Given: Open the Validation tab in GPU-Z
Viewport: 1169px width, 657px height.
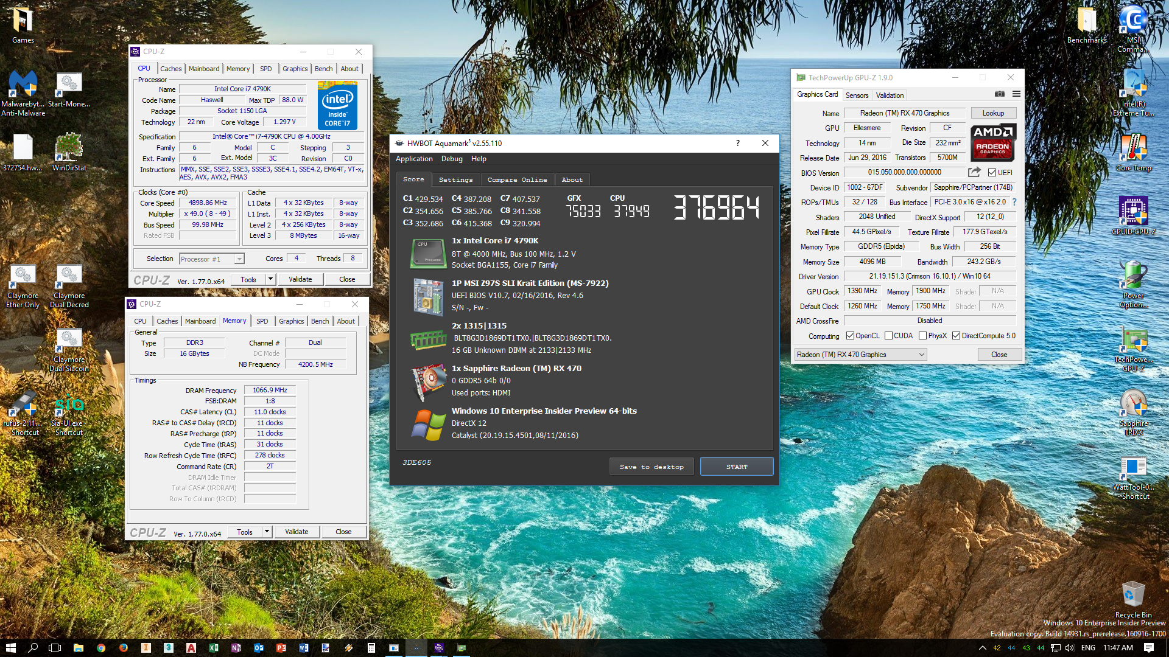Looking at the screenshot, I should (890, 96).
